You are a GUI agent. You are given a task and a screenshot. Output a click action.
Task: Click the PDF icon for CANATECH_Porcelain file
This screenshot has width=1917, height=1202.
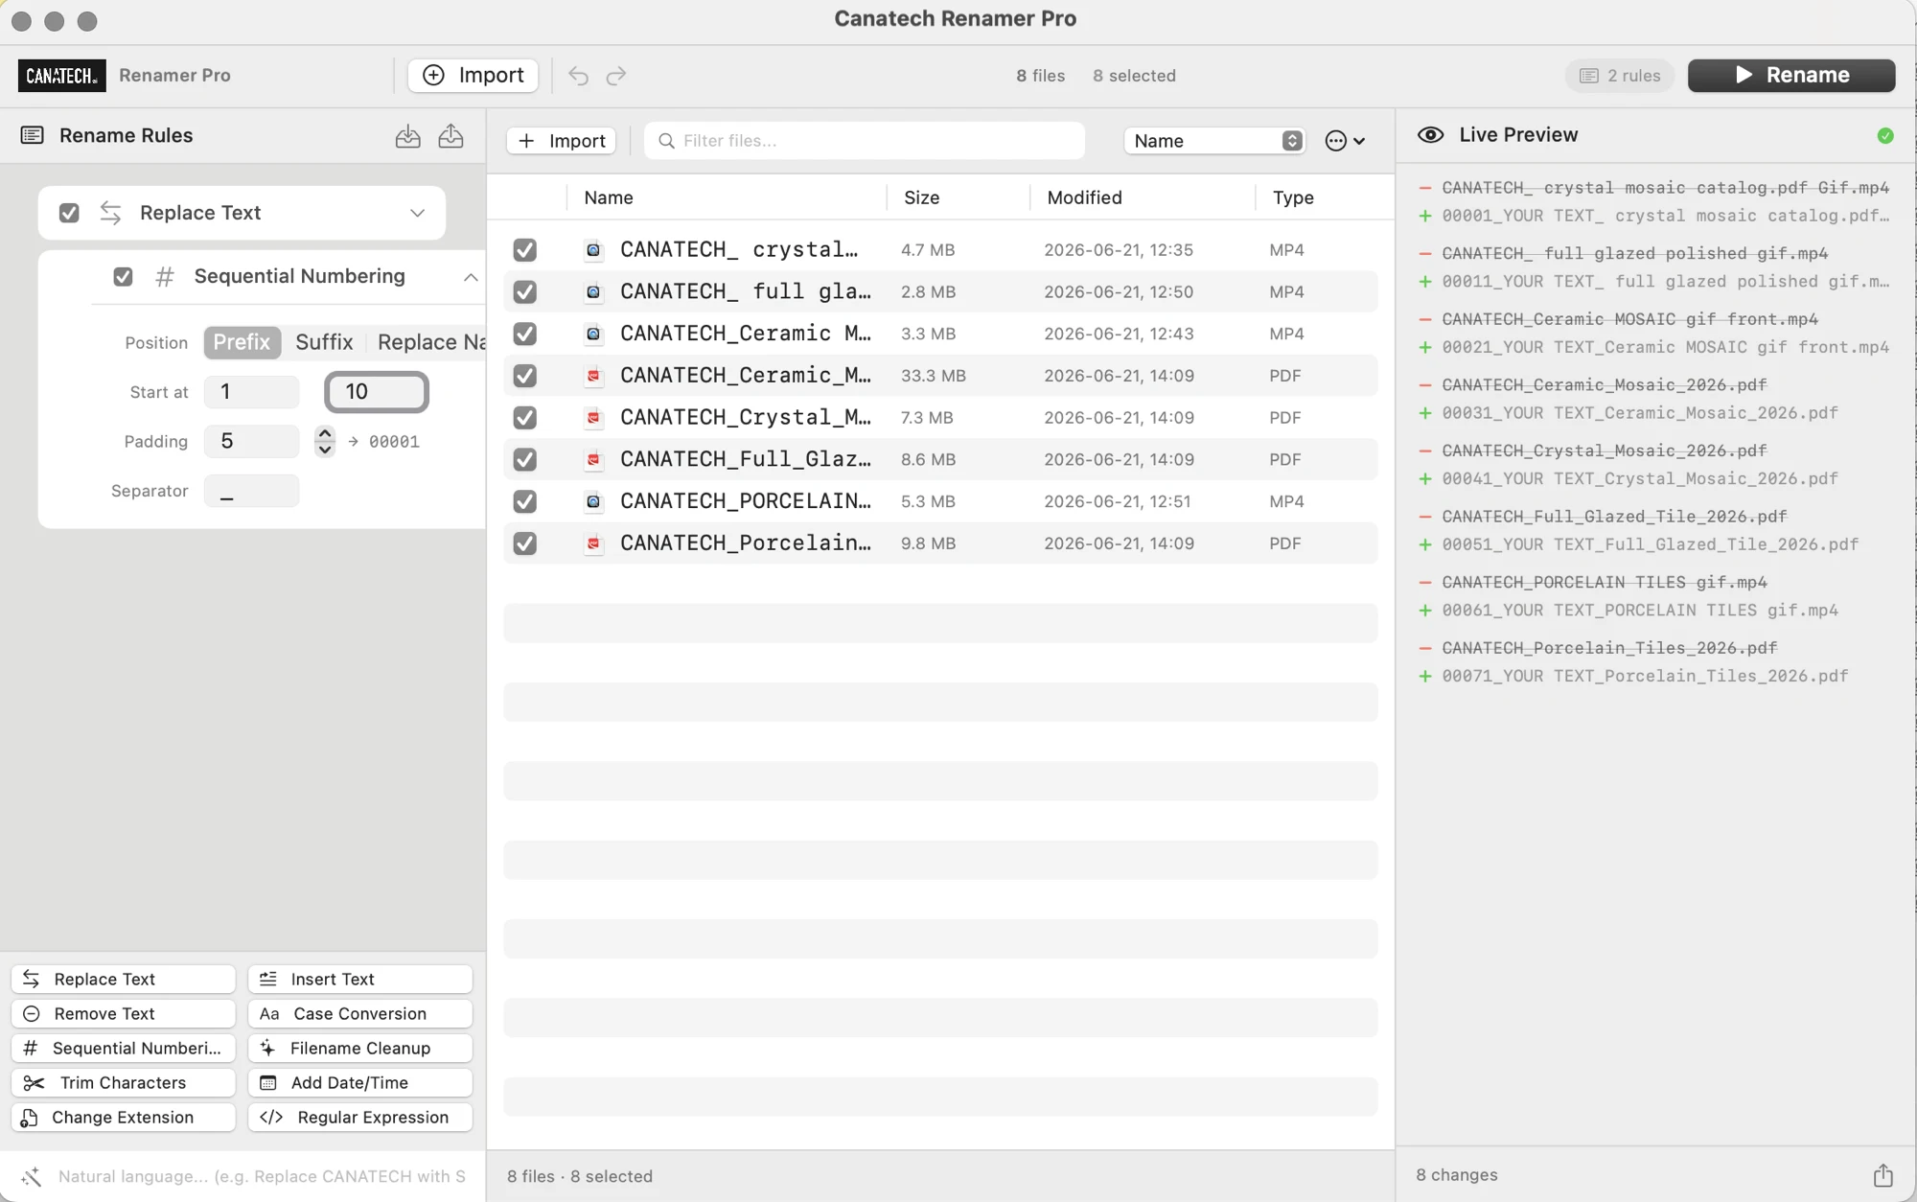pos(593,543)
